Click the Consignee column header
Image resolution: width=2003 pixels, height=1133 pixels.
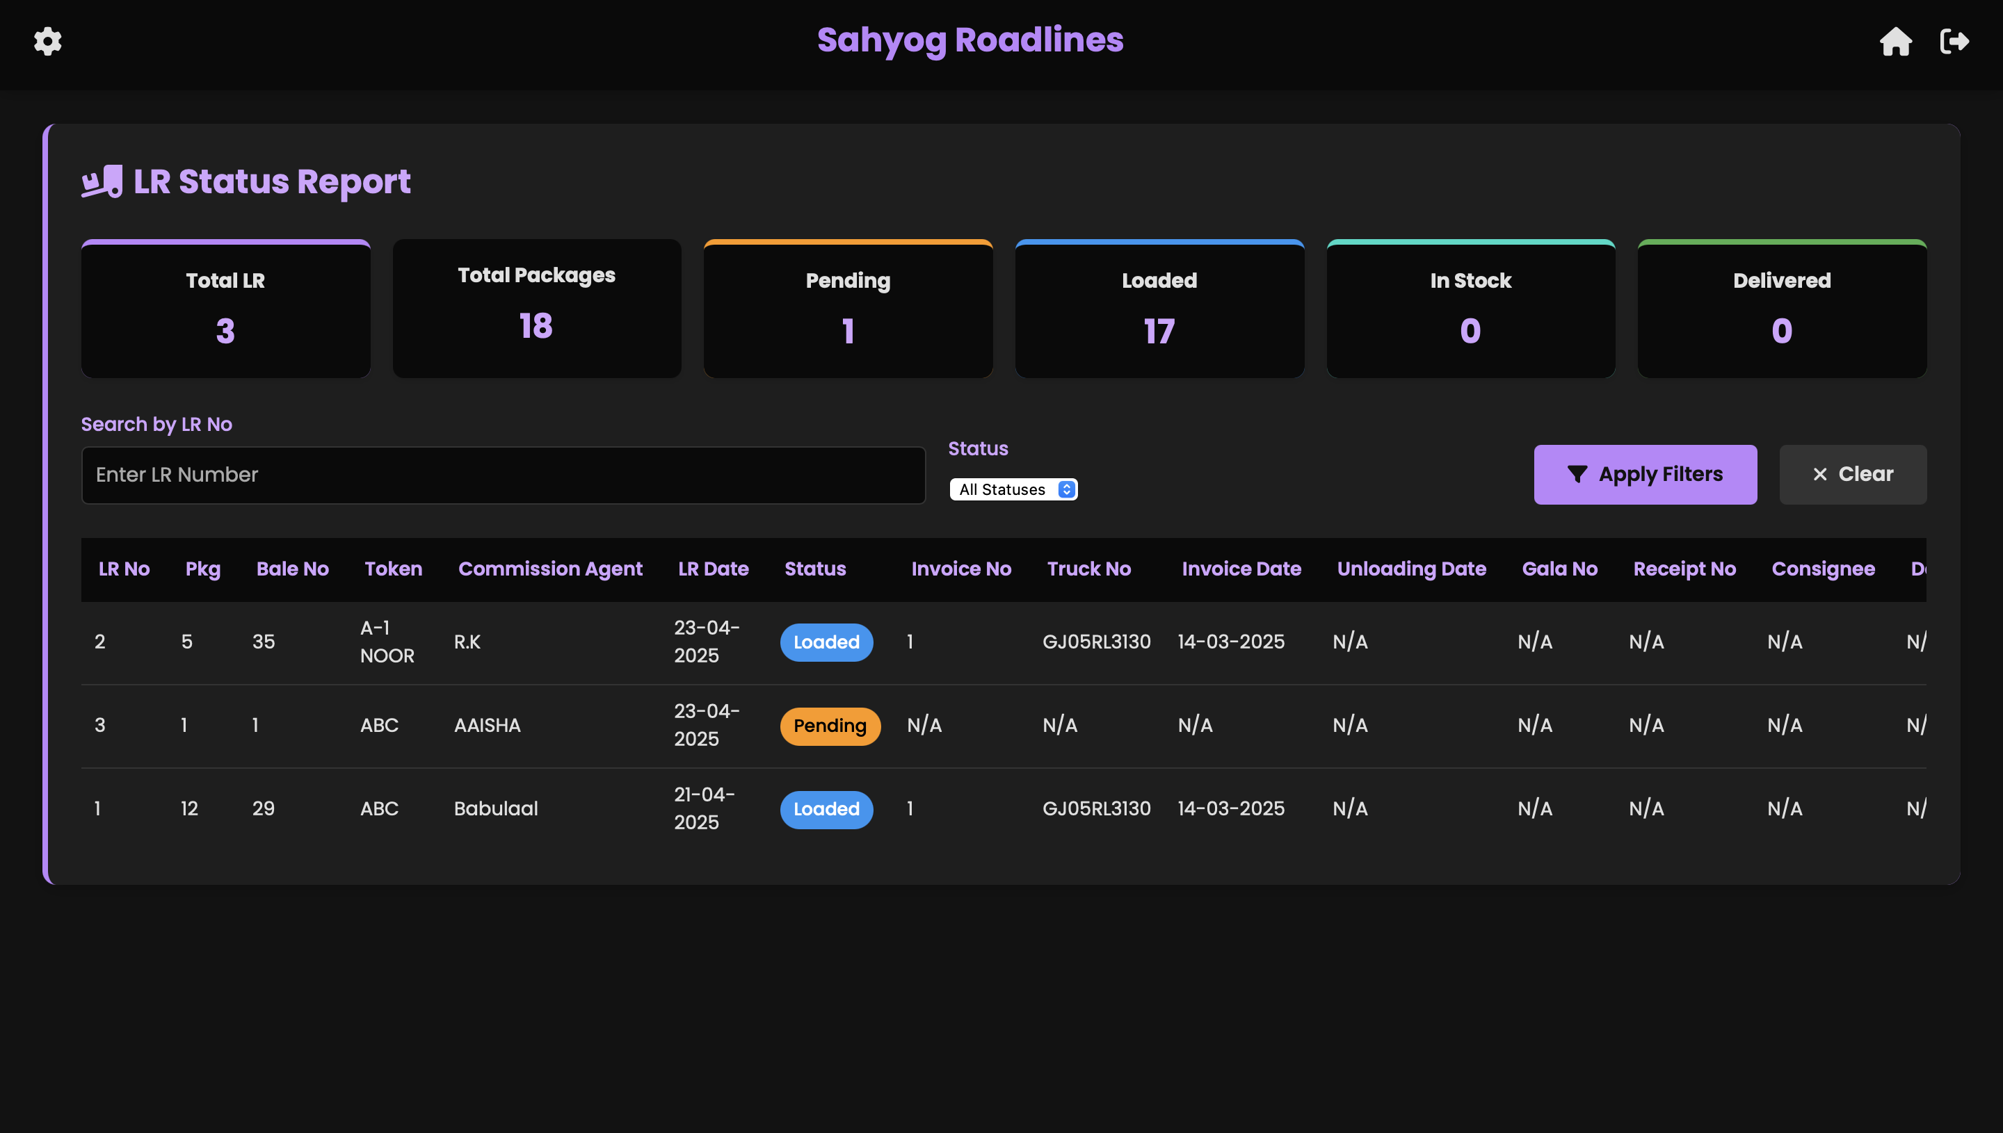click(1823, 569)
